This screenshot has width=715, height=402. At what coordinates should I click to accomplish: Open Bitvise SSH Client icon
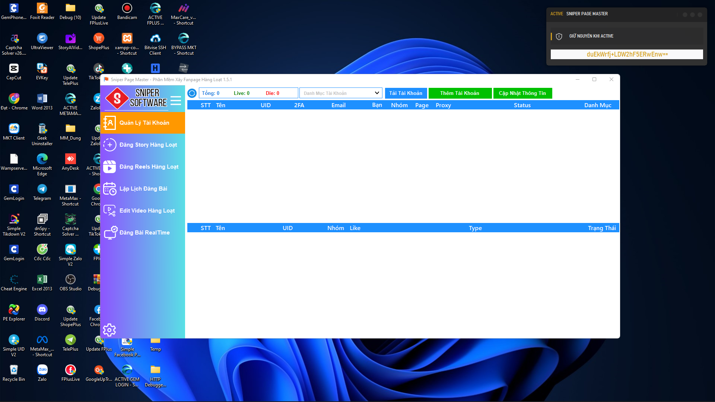pos(155,45)
